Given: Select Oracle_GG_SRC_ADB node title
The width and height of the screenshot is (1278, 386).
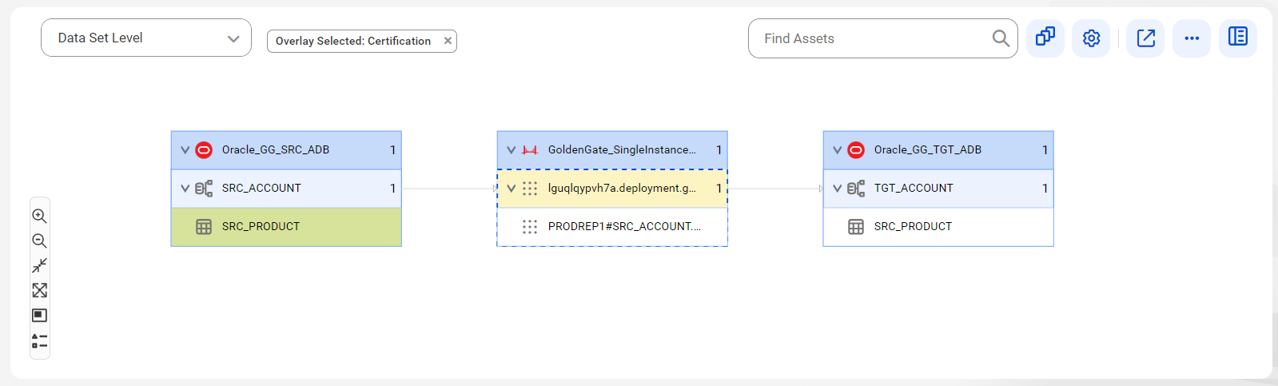Looking at the screenshot, I should 276,149.
